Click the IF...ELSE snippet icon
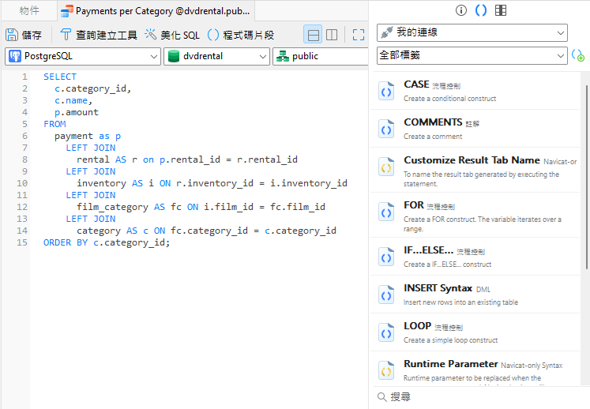590x409 pixels. pos(386,257)
